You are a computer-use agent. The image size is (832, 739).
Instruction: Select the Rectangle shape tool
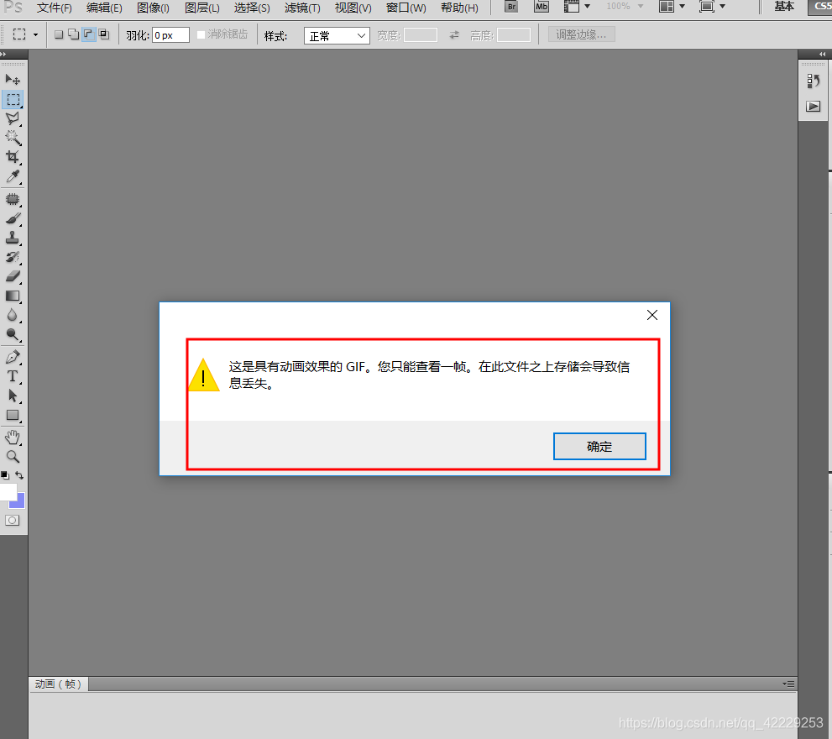(x=13, y=416)
